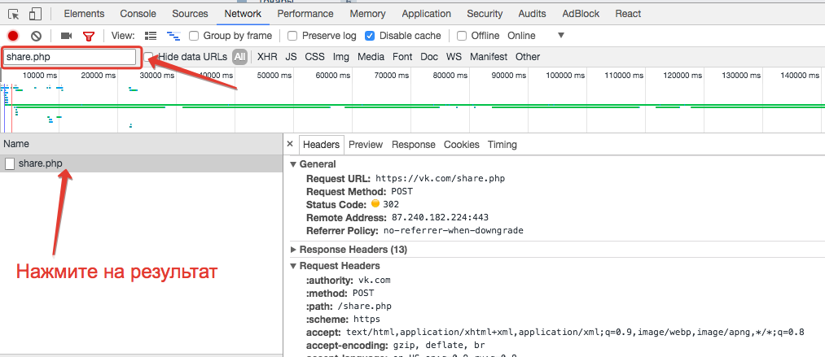This screenshot has width=825, height=357.
Task: Expand Response Headers (13) section
Action: pos(294,250)
